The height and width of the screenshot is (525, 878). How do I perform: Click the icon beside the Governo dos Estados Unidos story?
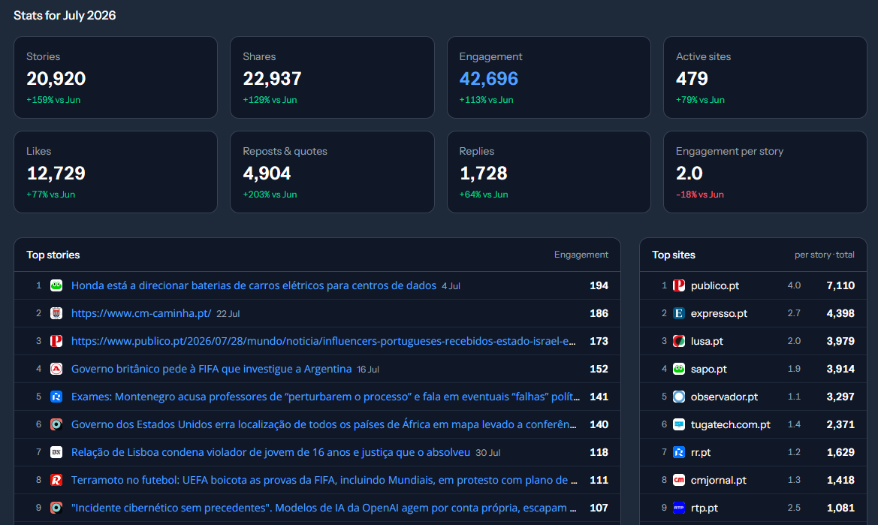point(56,424)
